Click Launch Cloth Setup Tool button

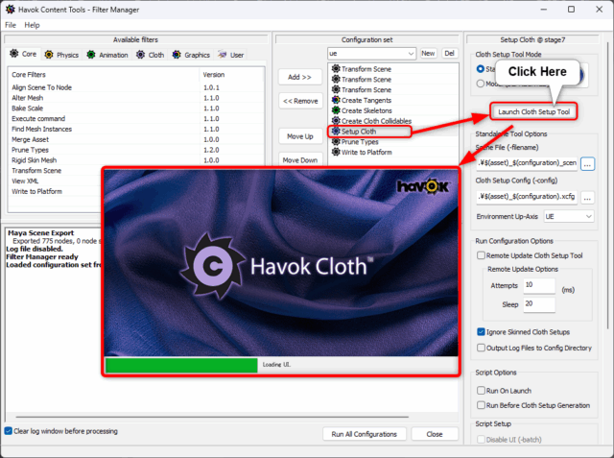click(531, 111)
